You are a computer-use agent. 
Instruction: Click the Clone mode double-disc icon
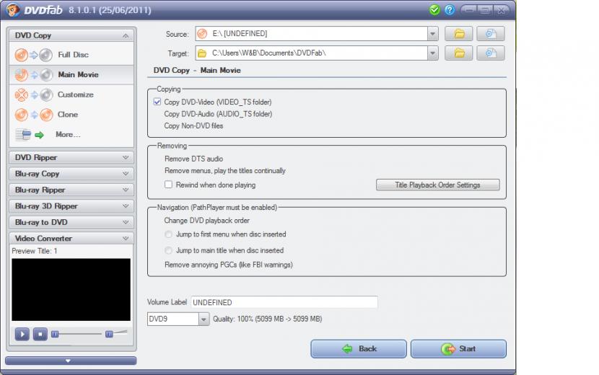coord(34,115)
